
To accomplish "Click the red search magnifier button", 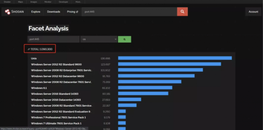I will [x=182, y=12].
